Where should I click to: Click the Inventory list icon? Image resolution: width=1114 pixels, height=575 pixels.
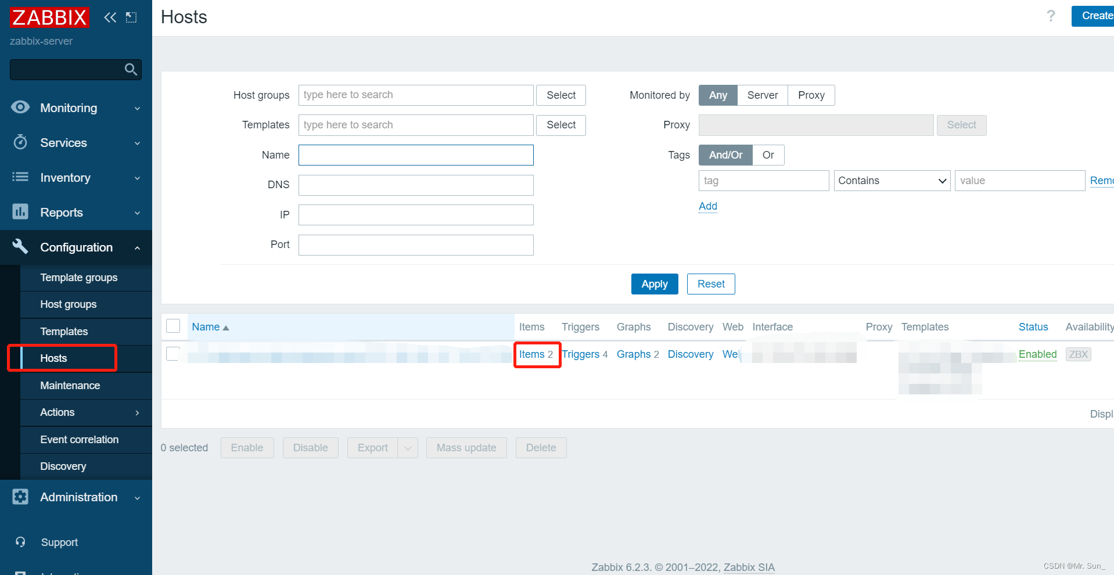[x=20, y=177]
